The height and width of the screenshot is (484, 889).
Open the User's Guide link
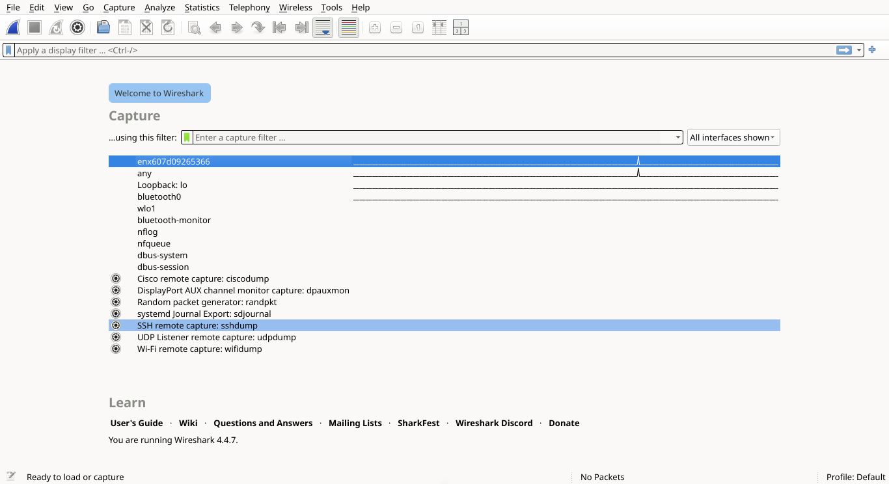pyautogui.click(x=137, y=423)
